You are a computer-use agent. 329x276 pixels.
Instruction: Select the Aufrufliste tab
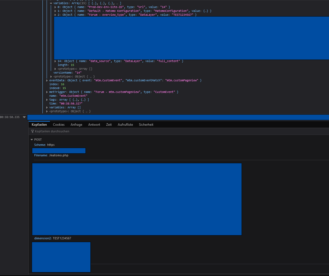pos(125,124)
